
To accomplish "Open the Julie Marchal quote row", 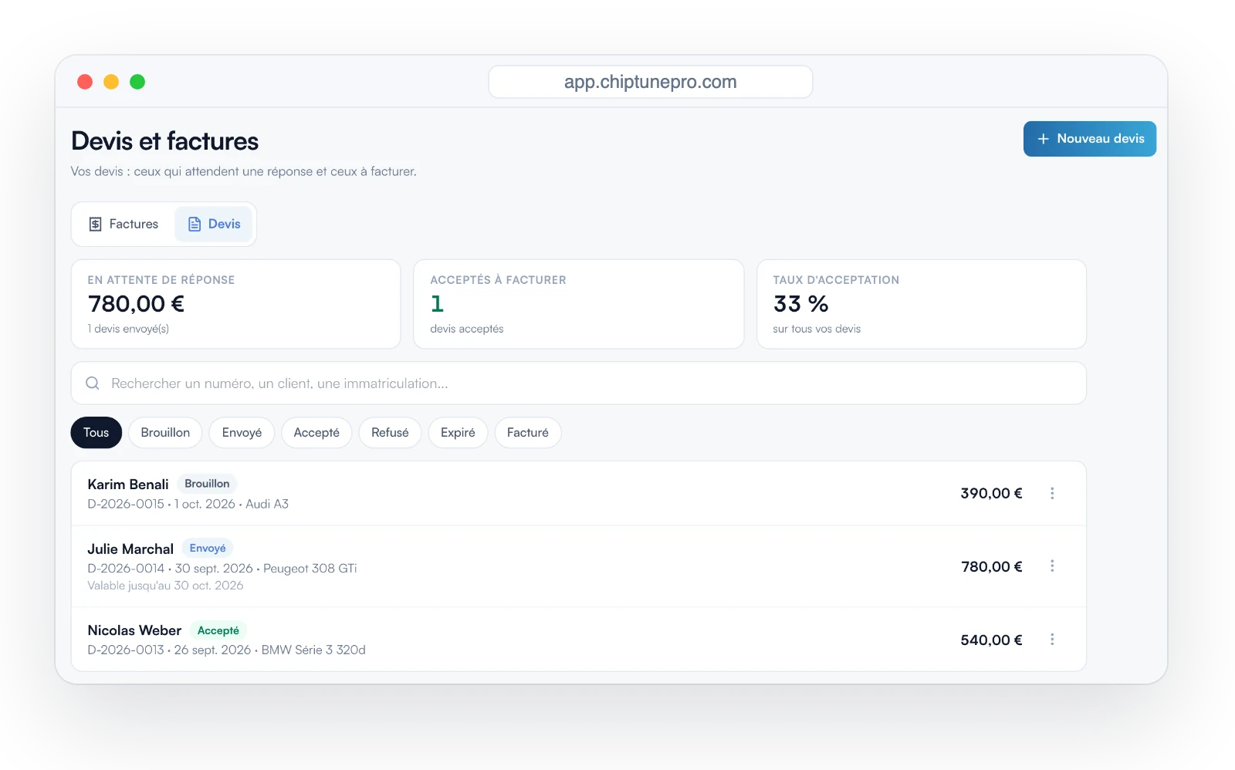I will (579, 566).
